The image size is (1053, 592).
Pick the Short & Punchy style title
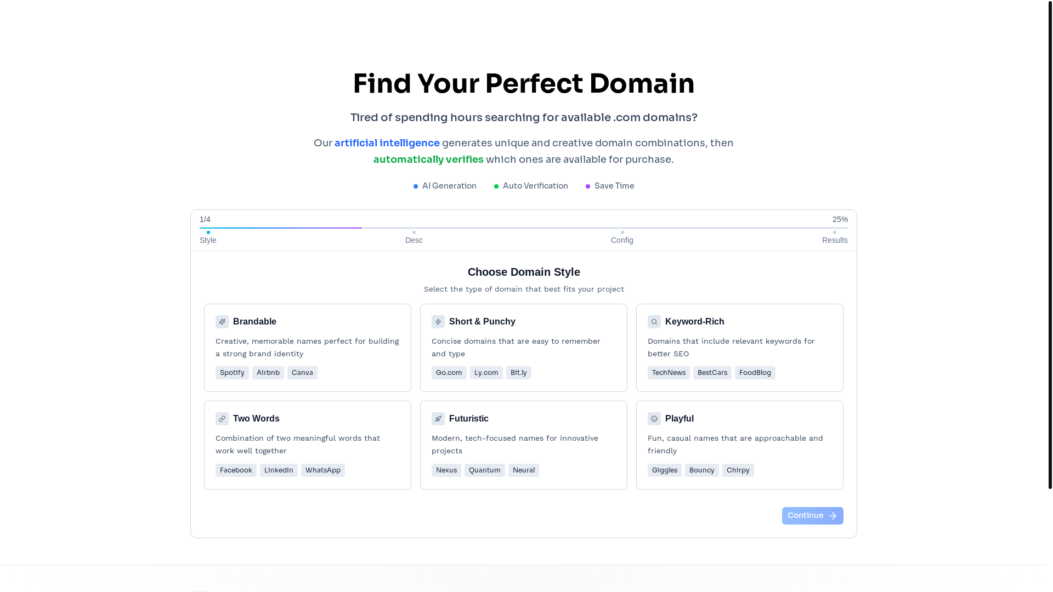click(x=482, y=322)
